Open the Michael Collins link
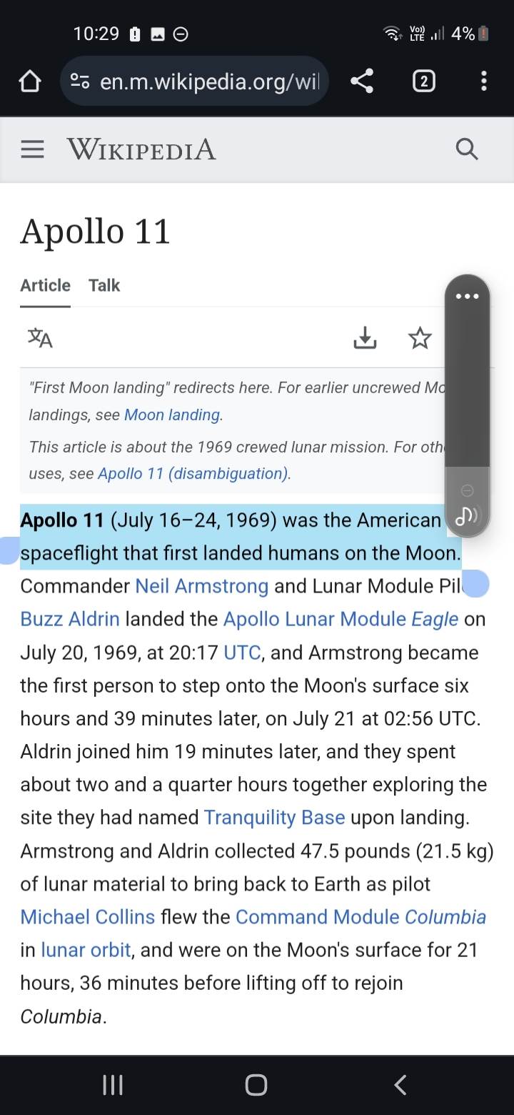 (87, 916)
